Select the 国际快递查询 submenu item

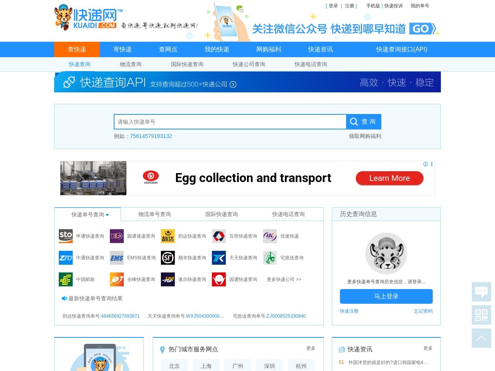[187, 65]
